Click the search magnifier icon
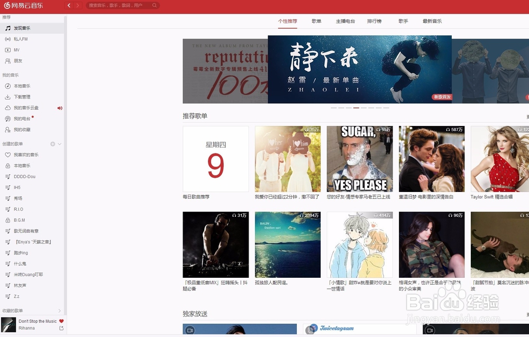This screenshot has width=529, height=337. click(154, 5)
